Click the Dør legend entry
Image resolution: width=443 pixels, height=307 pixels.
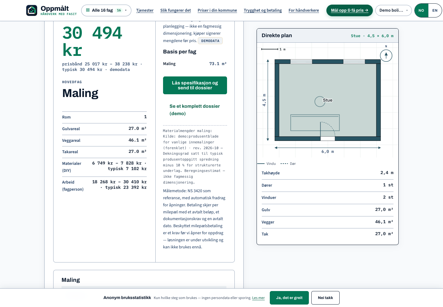[x=288, y=164]
